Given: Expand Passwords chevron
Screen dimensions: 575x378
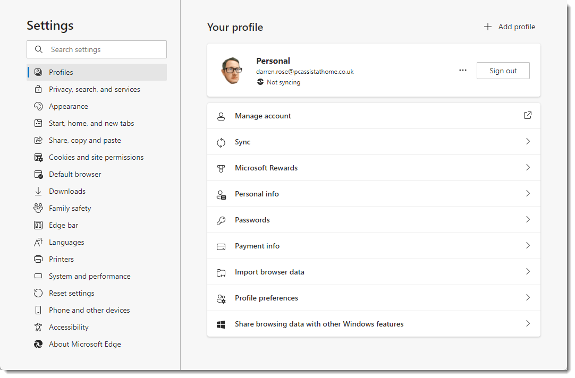Looking at the screenshot, I should point(528,219).
